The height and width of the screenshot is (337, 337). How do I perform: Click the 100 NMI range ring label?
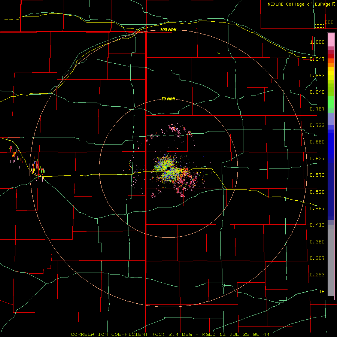tap(168, 30)
